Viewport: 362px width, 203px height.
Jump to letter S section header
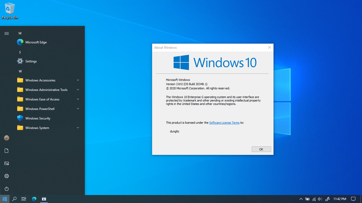pos(20,52)
